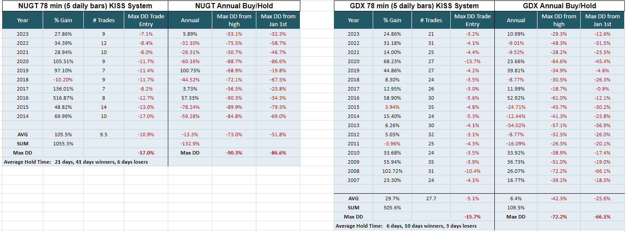Image resolution: width=626 pixels, height=232 pixels.
Task: Click NUGT average hold time 21 days text
Action: (x=76, y=162)
